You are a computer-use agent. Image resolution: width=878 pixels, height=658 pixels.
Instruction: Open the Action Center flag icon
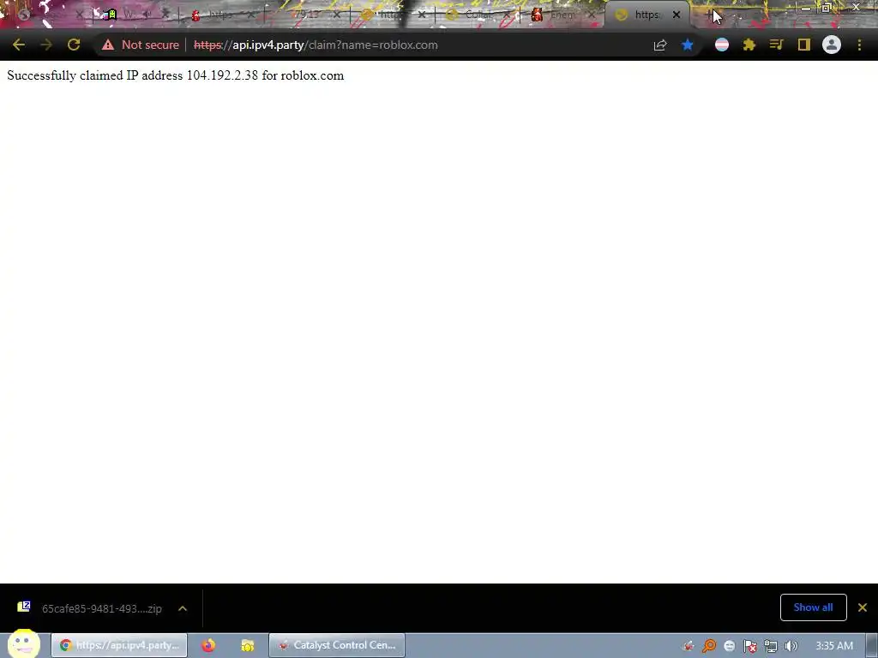[749, 646]
